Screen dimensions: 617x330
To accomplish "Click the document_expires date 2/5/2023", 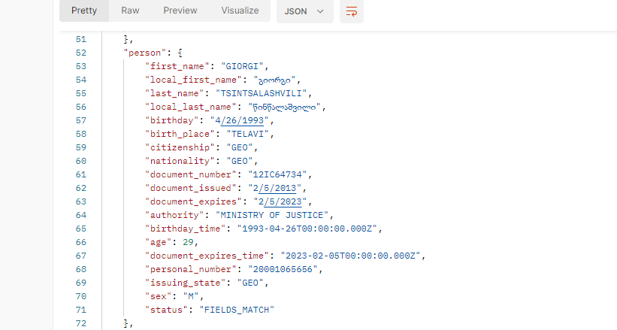I will pyautogui.click(x=280, y=201).
